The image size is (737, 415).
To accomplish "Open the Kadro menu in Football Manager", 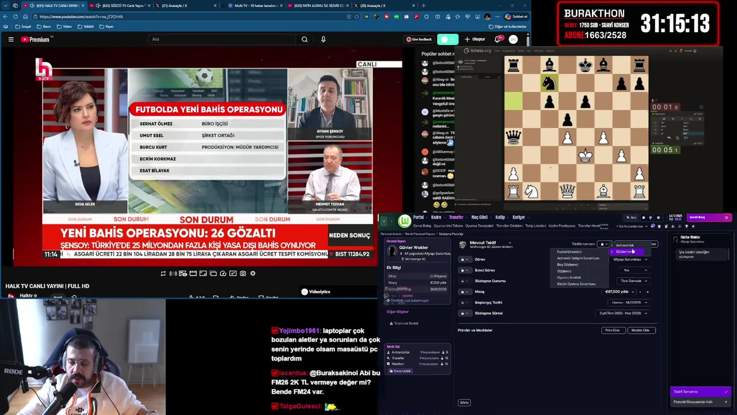I will pyautogui.click(x=438, y=217).
